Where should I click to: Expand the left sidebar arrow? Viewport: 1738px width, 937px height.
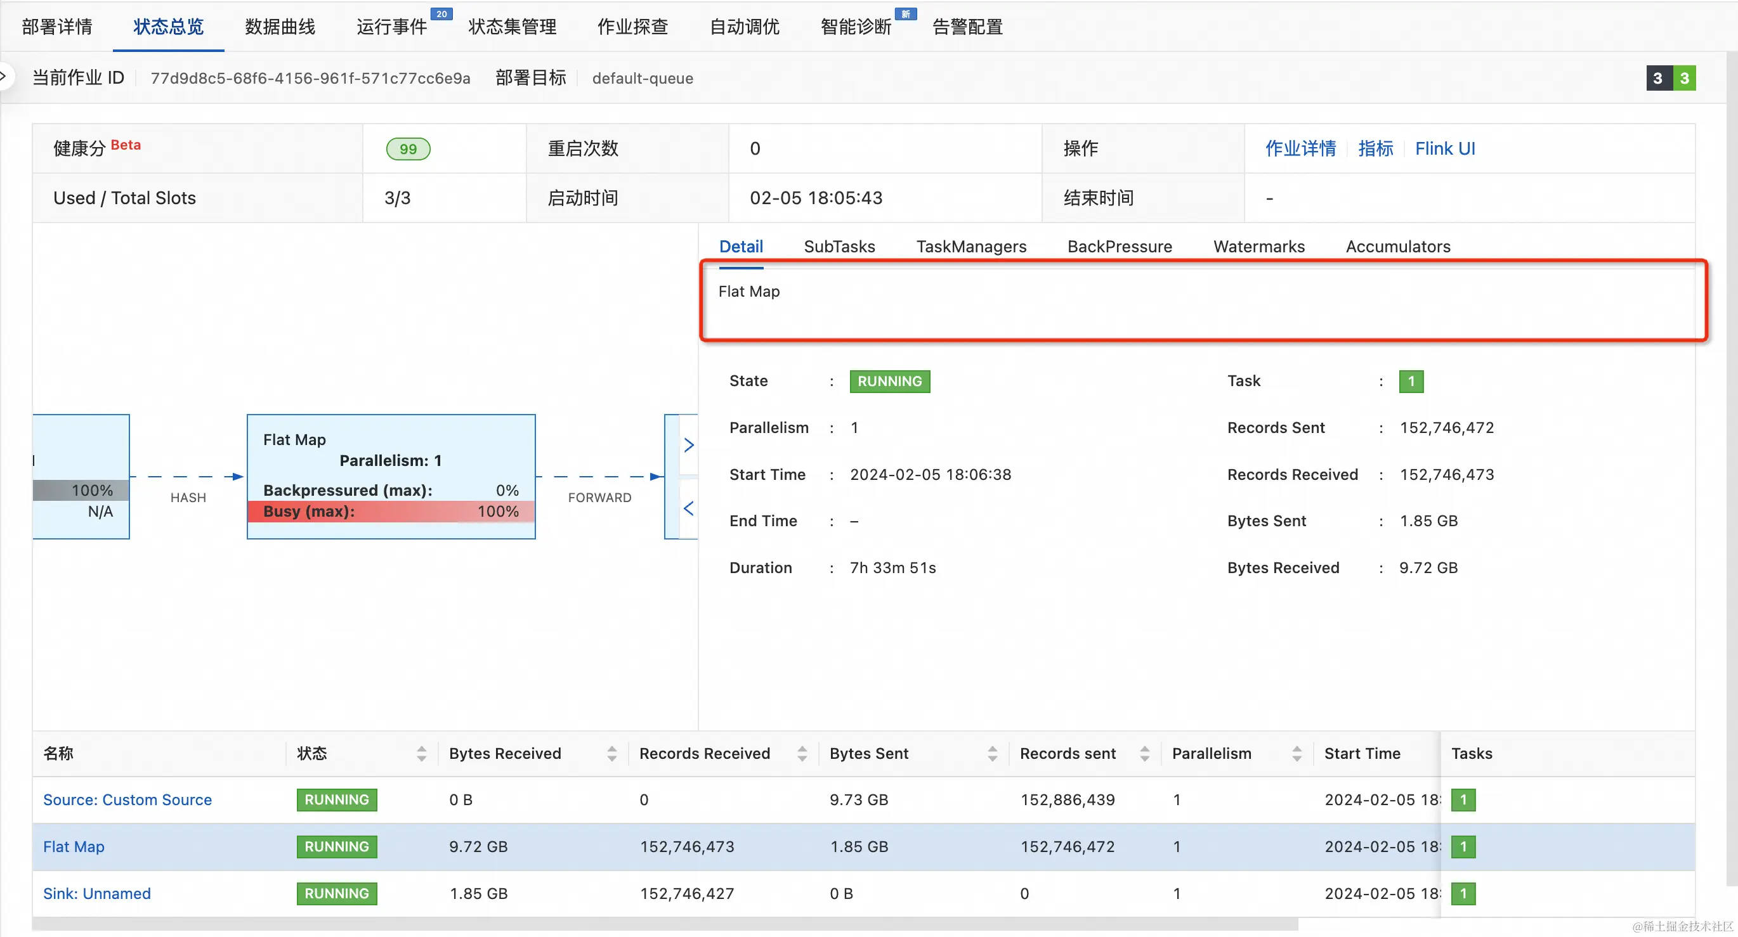4,76
